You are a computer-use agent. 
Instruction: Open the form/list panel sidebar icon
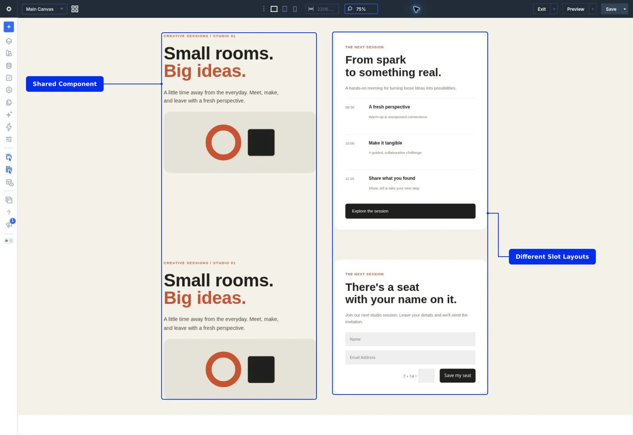pyautogui.click(x=9, y=78)
